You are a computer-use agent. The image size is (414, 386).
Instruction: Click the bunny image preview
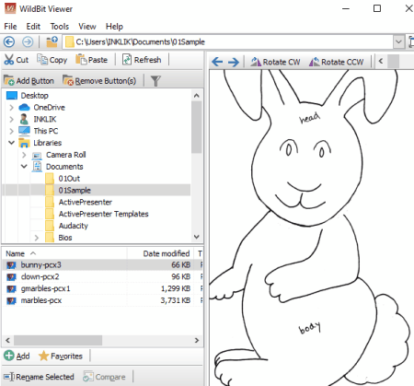point(311,228)
